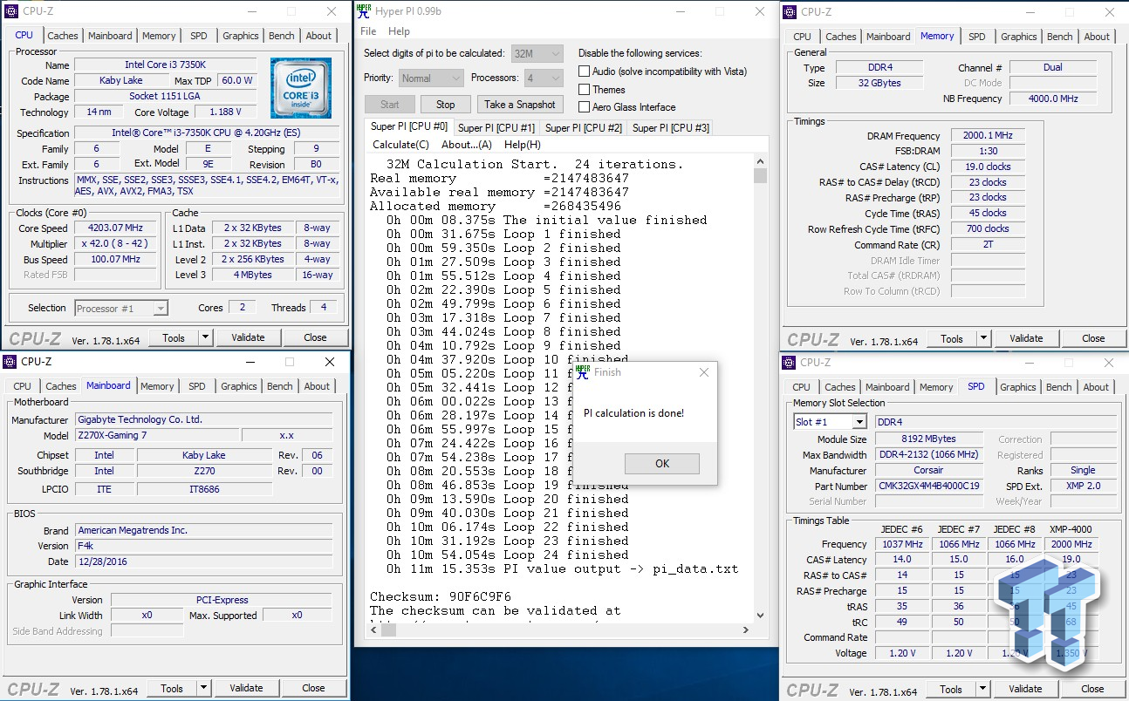Open the Calculate(C) menu
The width and height of the screenshot is (1129, 701).
click(x=400, y=145)
